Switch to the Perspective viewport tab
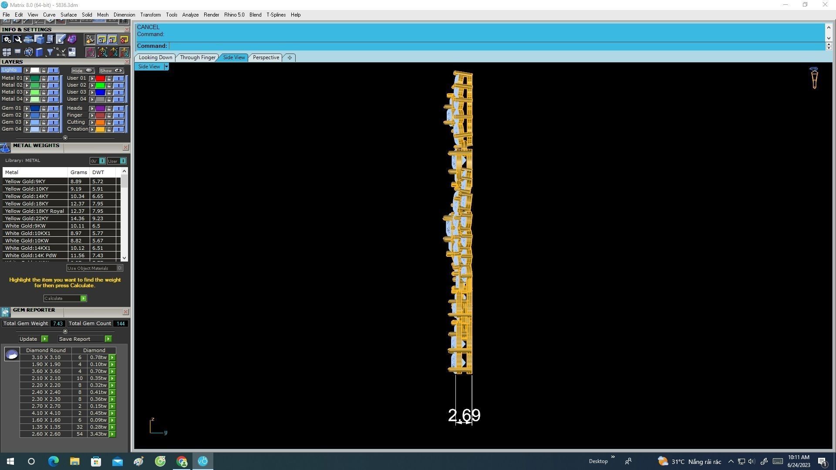The height and width of the screenshot is (470, 836). point(266,57)
